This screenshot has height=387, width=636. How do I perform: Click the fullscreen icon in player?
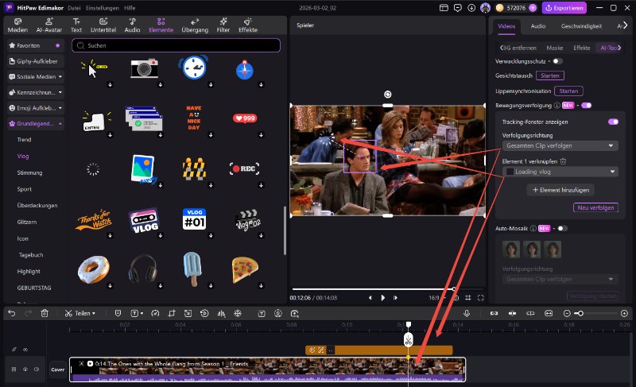coord(481,298)
